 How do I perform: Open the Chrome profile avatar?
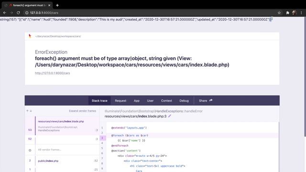[295, 13]
